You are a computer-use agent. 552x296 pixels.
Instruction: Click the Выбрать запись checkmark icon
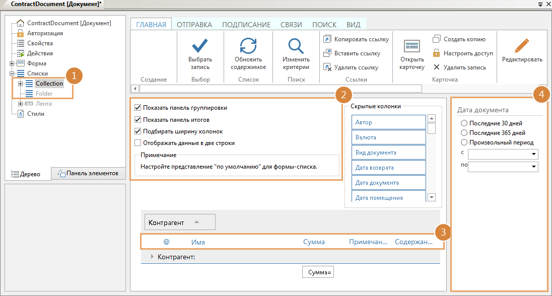[x=200, y=45]
